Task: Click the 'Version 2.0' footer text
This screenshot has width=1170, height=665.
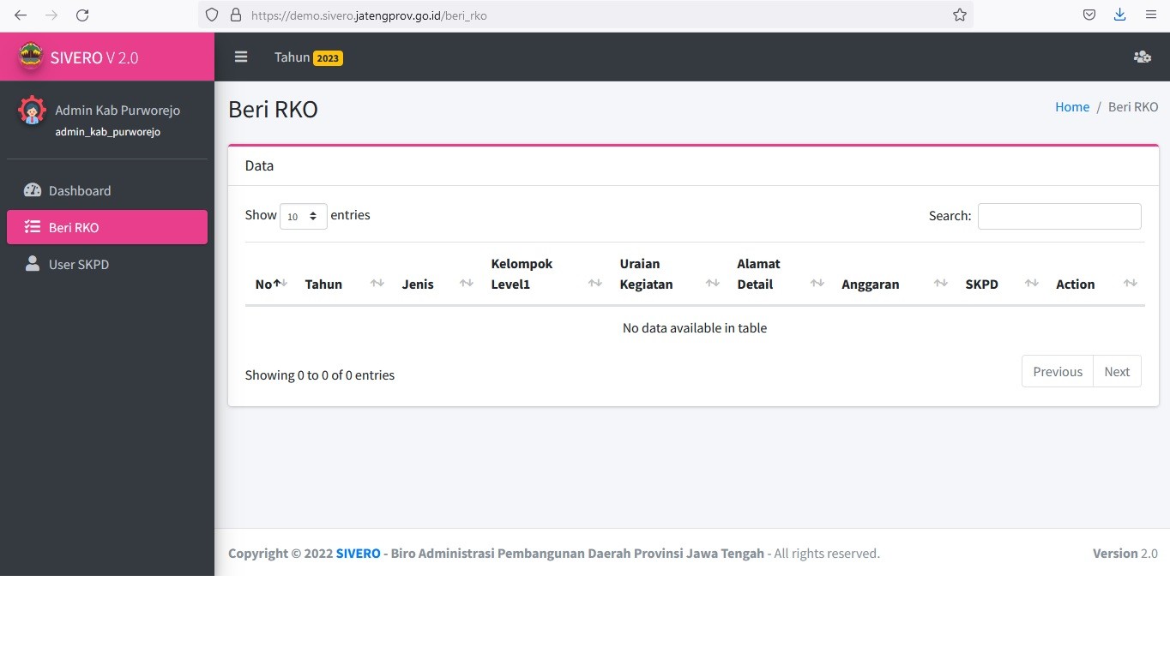Action: pos(1125,554)
